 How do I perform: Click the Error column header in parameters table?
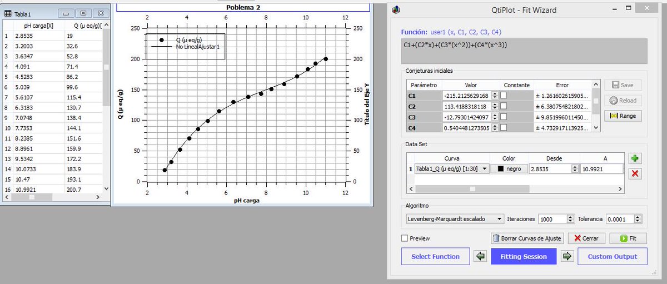pyautogui.click(x=562, y=85)
